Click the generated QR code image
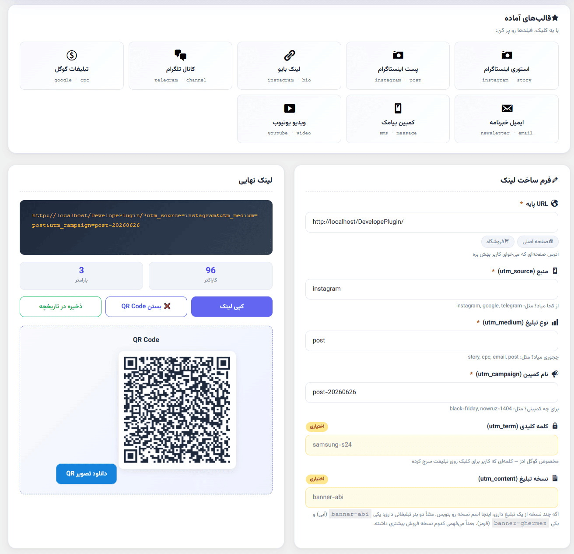This screenshot has width=574, height=554. click(x=177, y=410)
